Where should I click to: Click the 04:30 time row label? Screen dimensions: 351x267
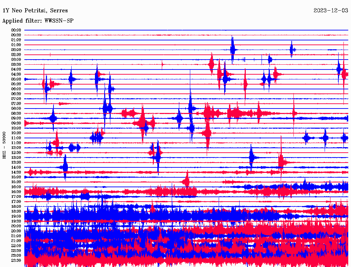coord(16,74)
